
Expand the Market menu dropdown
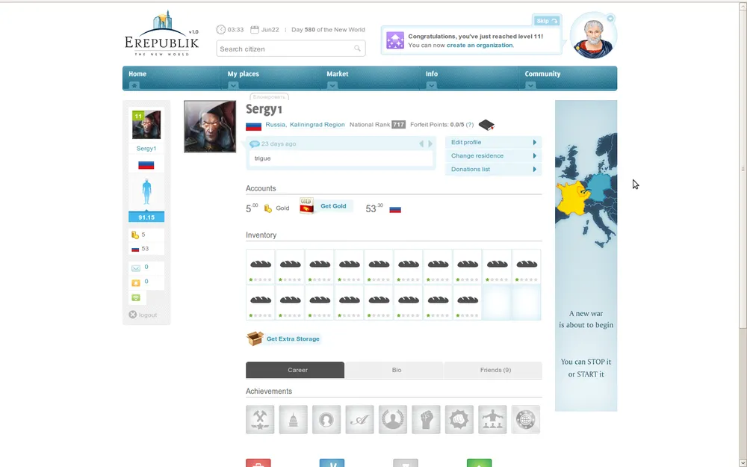[x=332, y=85]
